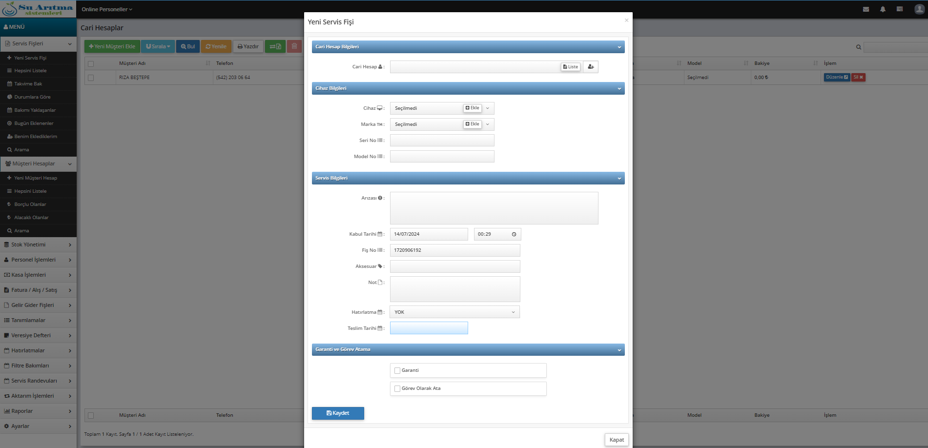Open Stok Yönetimi in the sidebar menu
The image size is (928, 448).
(x=38, y=244)
